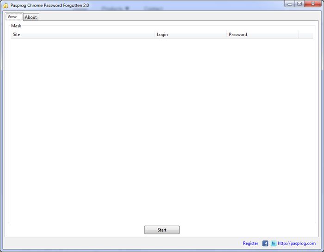Close the Pasprog Chrome Password window
Screen dimensions: 324x252
tap(313, 4)
